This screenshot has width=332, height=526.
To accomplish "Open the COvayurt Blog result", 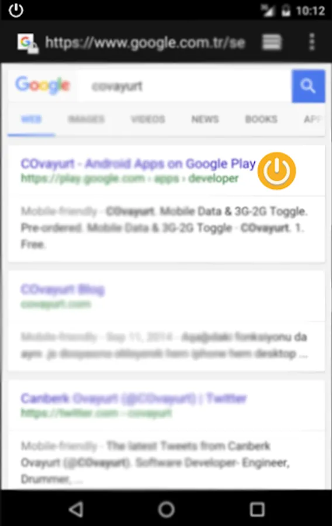I will coord(63,289).
